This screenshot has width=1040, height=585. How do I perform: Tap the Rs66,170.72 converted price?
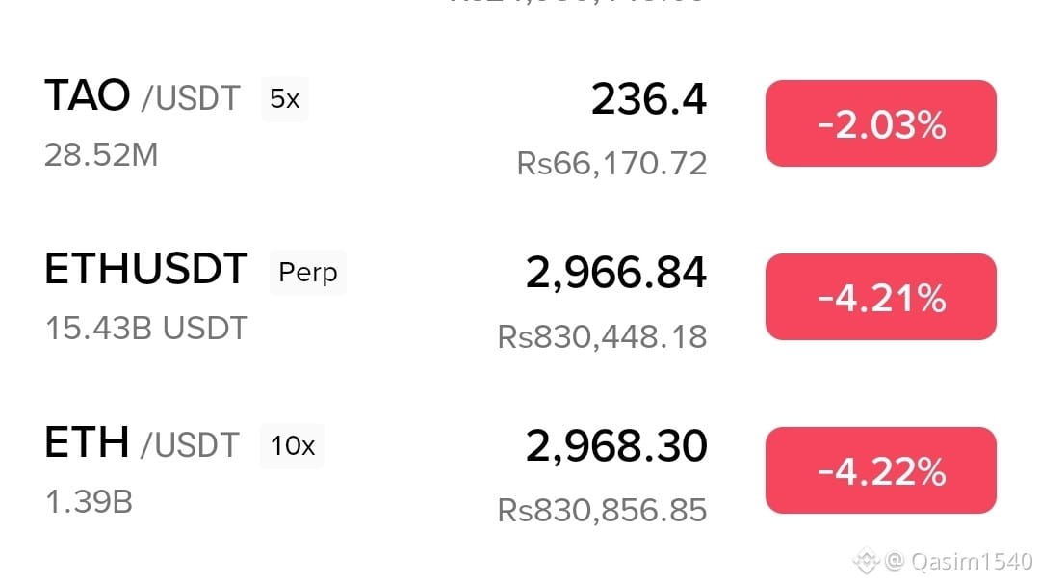pyautogui.click(x=612, y=163)
